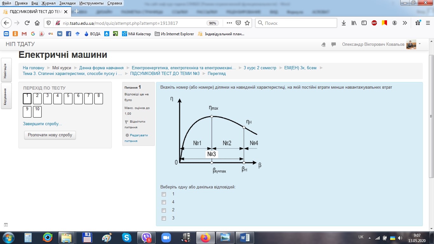Click Відмітити питання flag link
The image size is (434, 244).
[x=135, y=124]
